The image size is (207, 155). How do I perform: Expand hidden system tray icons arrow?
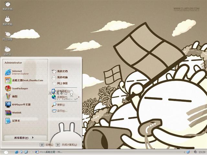pos(184,152)
